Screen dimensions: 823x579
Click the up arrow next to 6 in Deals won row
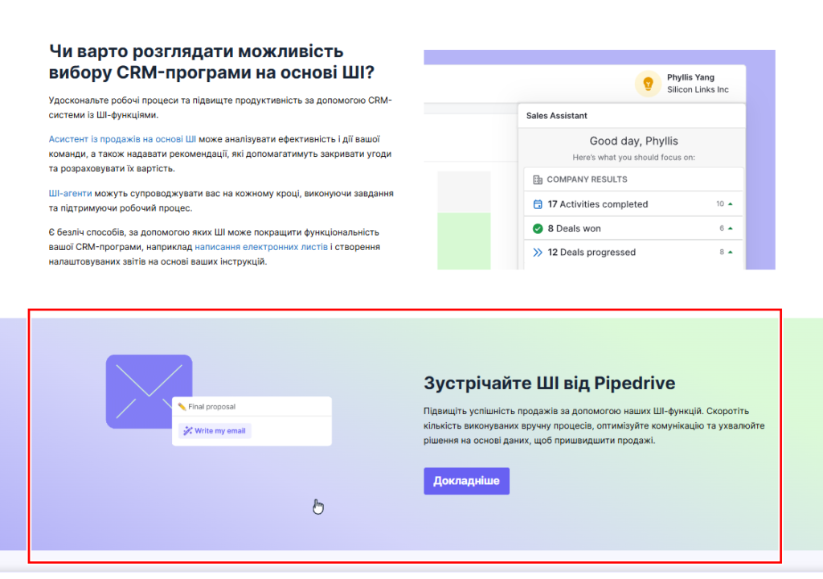730,228
